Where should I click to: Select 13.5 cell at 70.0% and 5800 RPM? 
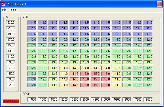(117, 68)
